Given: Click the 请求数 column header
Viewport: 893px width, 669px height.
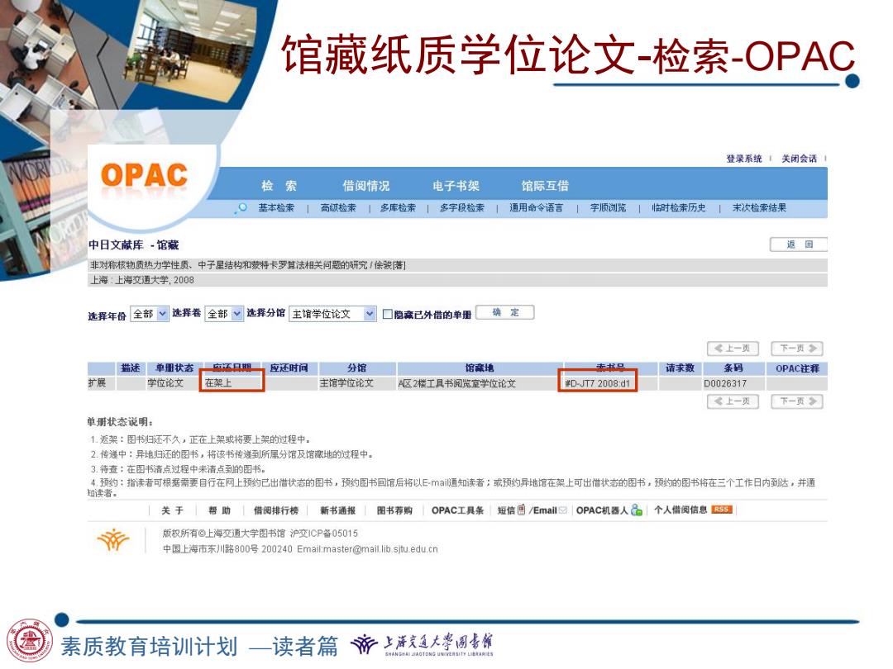Looking at the screenshot, I should [x=680, y=368].
